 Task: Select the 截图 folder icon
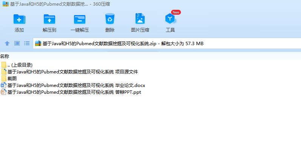pyautogui.click(x=4, y=78)
